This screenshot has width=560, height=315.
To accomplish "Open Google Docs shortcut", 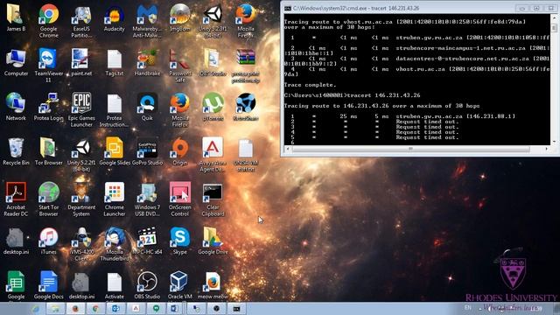I will click(x=49, y=285).
